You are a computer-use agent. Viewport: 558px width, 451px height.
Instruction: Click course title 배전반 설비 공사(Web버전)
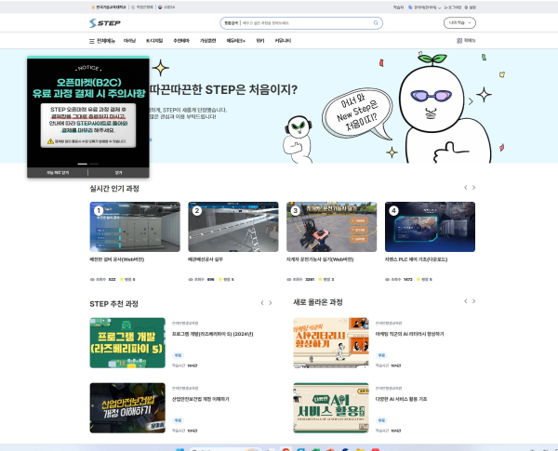click(x=117, y=259)
